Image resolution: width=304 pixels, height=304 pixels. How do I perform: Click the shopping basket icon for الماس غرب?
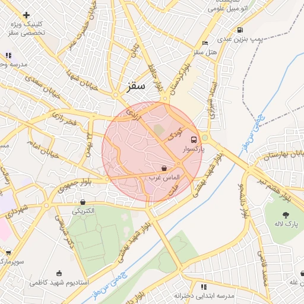(x=164, y=169)
